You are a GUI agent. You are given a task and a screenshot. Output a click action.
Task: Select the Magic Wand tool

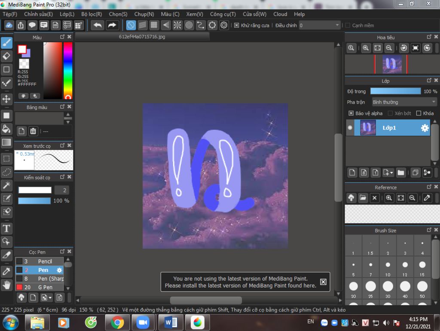[x=6, y=185]
